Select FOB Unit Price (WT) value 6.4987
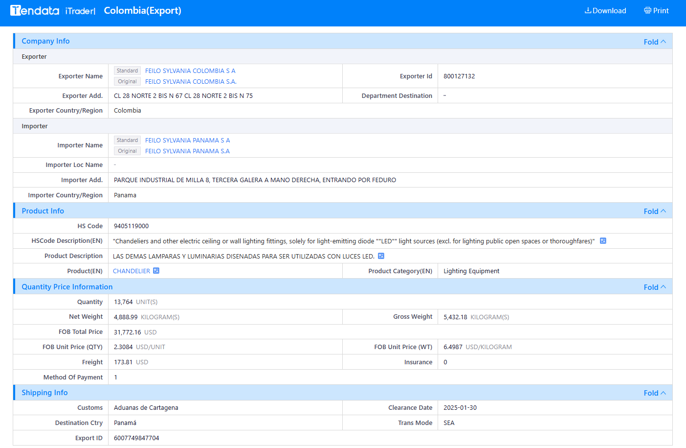The image size is (686, 448). pyautogui.click(x=453, y=347)
